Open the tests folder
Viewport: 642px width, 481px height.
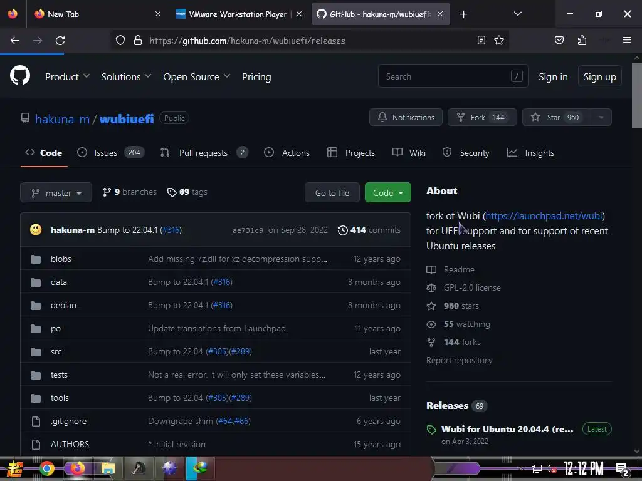[x=59, y=375]
